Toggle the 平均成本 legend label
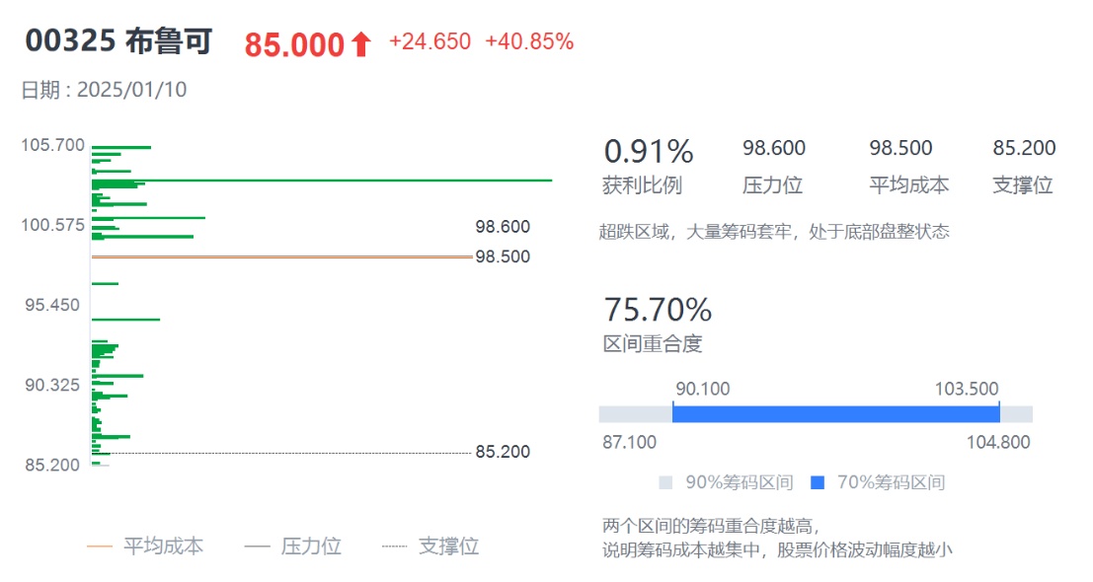The width and height of the screenshot is (1093, 582). click(x=163, y=546)
